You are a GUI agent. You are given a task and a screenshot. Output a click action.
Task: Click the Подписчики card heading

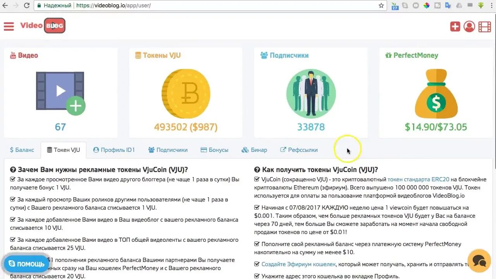284,55
